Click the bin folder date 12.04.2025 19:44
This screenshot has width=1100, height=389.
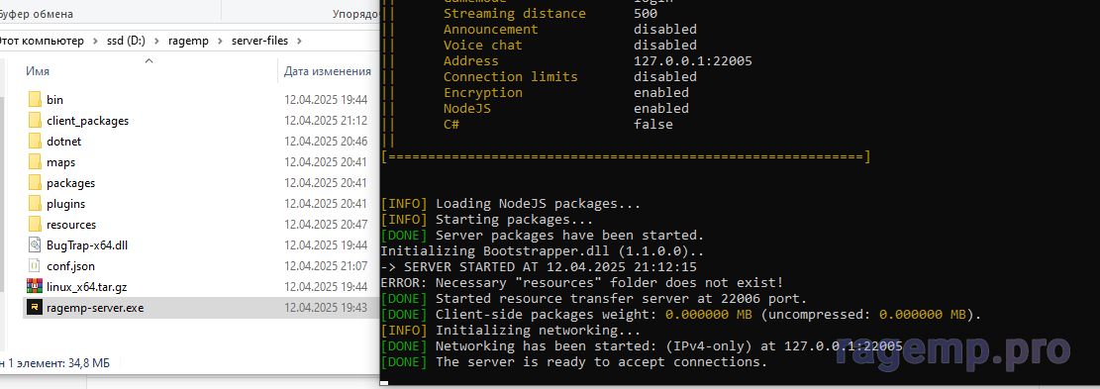(x=326, y=100)
